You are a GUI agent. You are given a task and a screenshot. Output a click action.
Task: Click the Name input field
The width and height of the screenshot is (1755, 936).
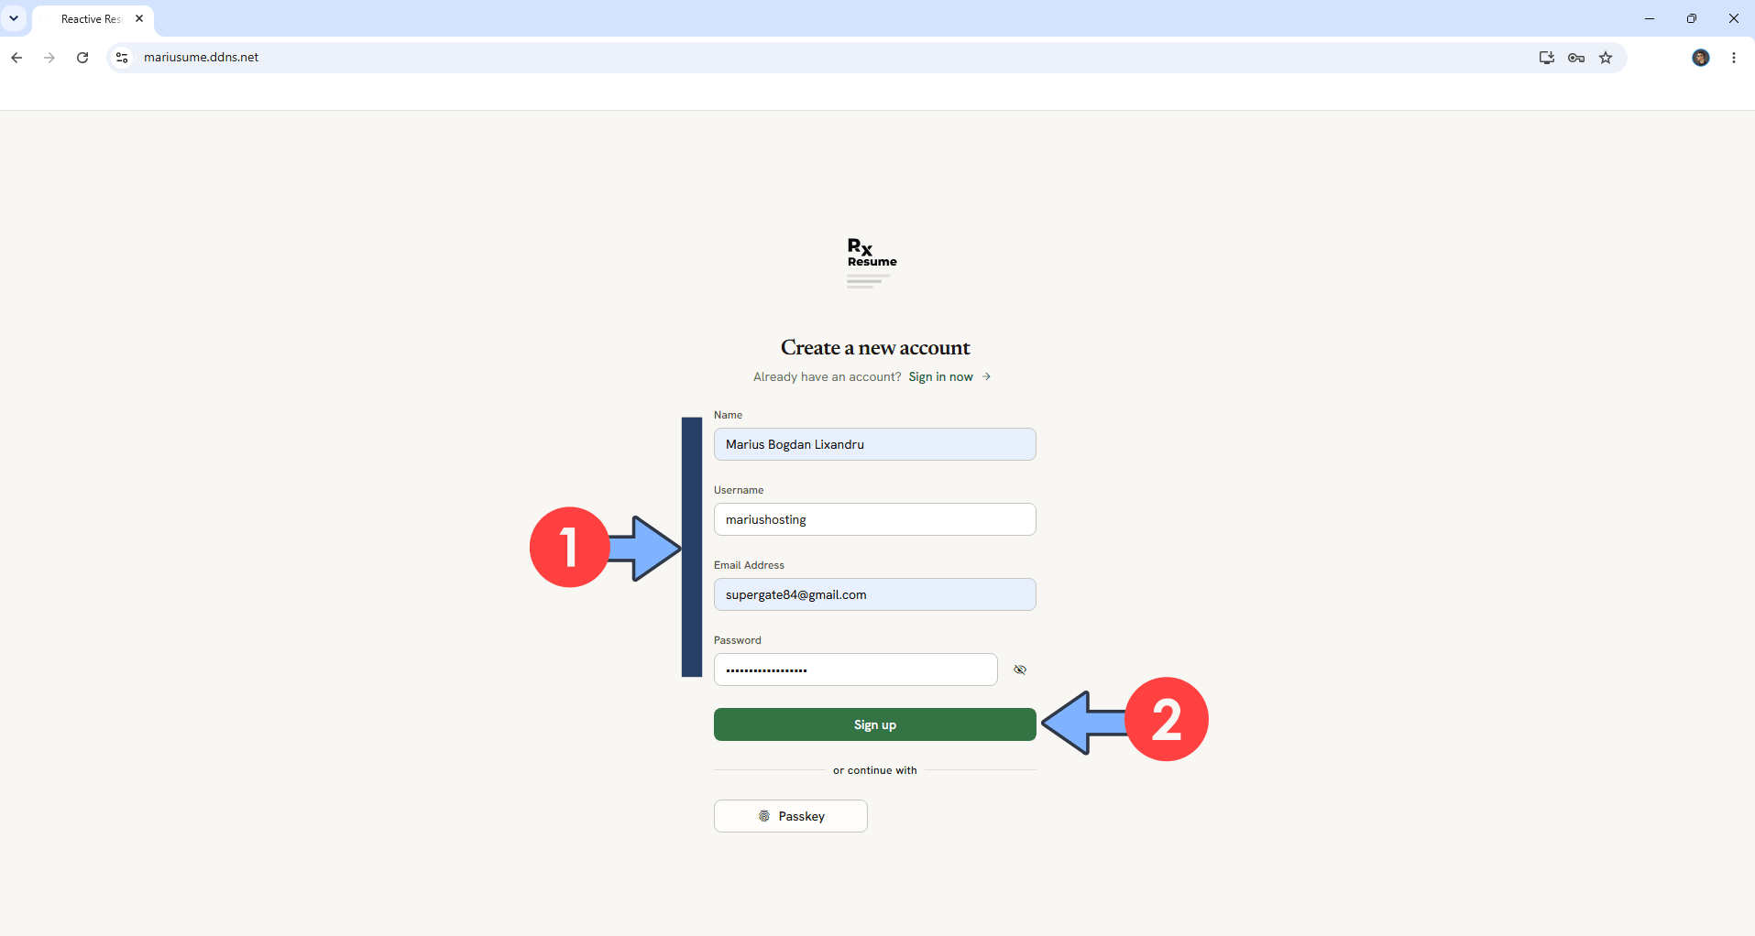click(x=875, y=444)
